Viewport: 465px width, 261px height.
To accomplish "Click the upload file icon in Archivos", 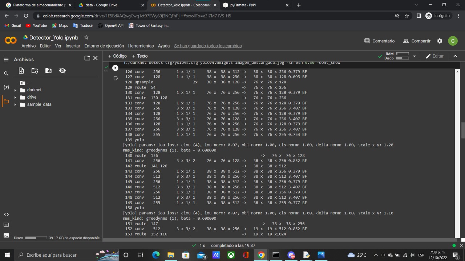I will pos(21,71).
